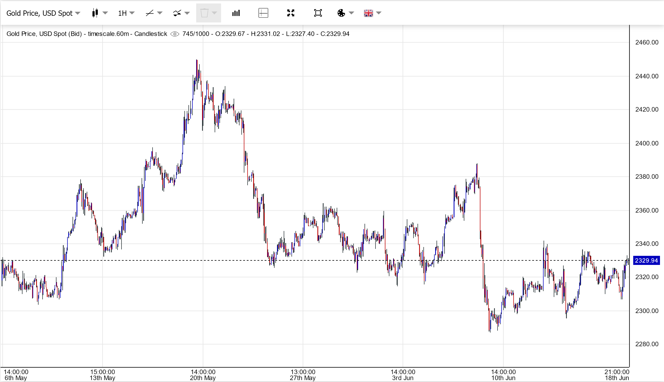Expand the chart type dropdown arrow
This screenshot has width=664, height=382.
point(105,13)
